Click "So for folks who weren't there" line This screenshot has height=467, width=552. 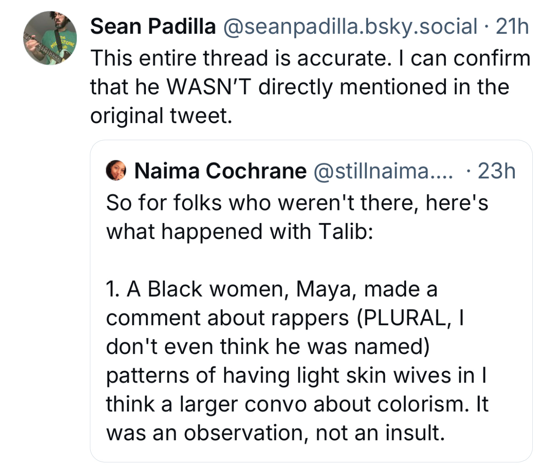coord(297,203)
